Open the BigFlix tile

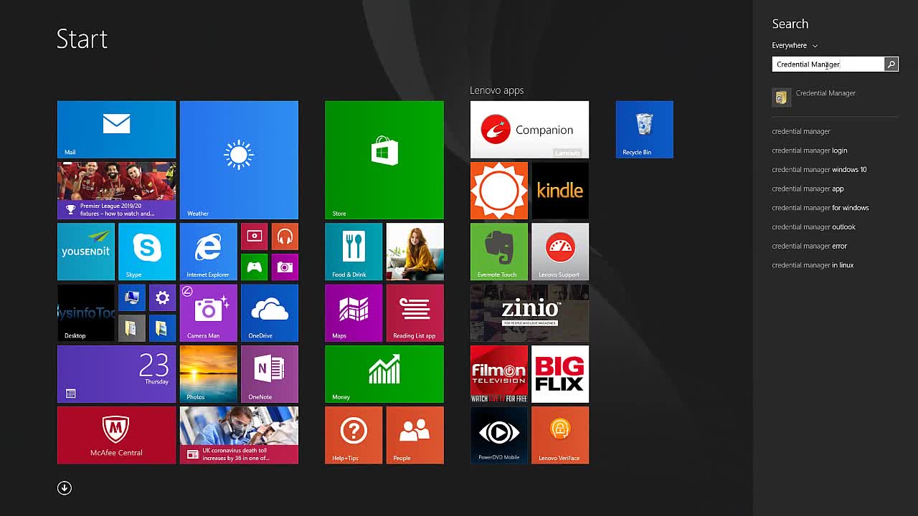pos(560,374)
